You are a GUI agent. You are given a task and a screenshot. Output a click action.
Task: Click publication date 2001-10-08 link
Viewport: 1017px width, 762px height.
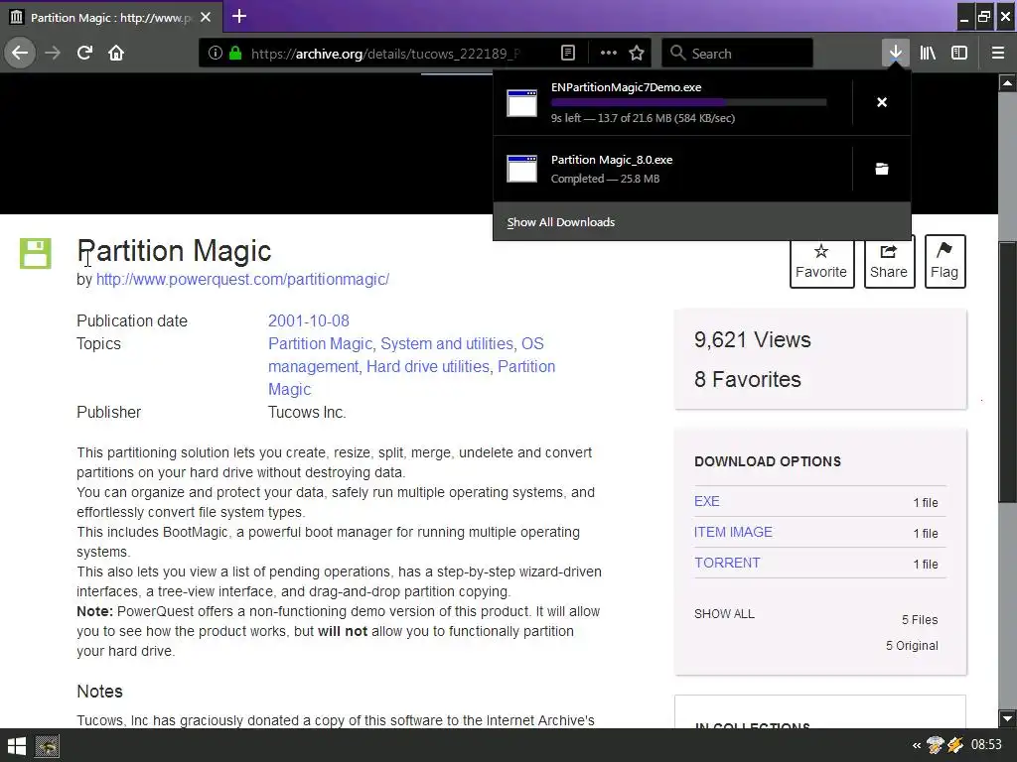point(309,320)
